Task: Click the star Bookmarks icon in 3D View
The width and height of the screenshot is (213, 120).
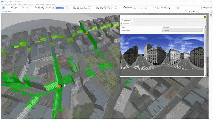Action: coord(198,11)
